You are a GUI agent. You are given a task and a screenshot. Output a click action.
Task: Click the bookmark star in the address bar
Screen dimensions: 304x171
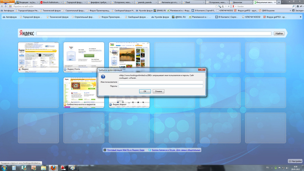click(x=216, y=6)
